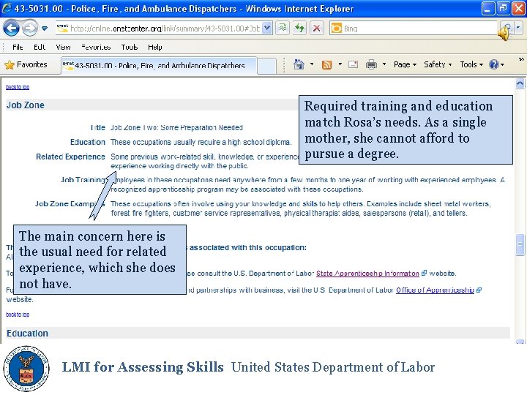The image size is (527, 395).
Task: Open State Apprenticeship Information link
Action: click(367, 274)
